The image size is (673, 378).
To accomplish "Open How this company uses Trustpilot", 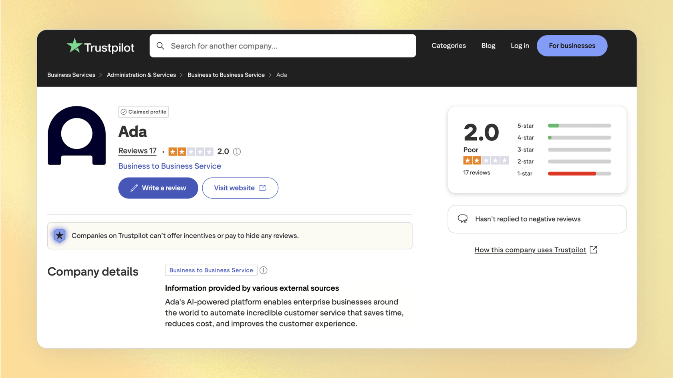I will click(530, 250).
